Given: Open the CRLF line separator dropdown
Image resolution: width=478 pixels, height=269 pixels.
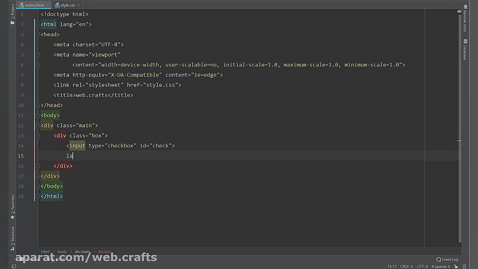Looking at the screenshot, I should (x=407, y=266).
